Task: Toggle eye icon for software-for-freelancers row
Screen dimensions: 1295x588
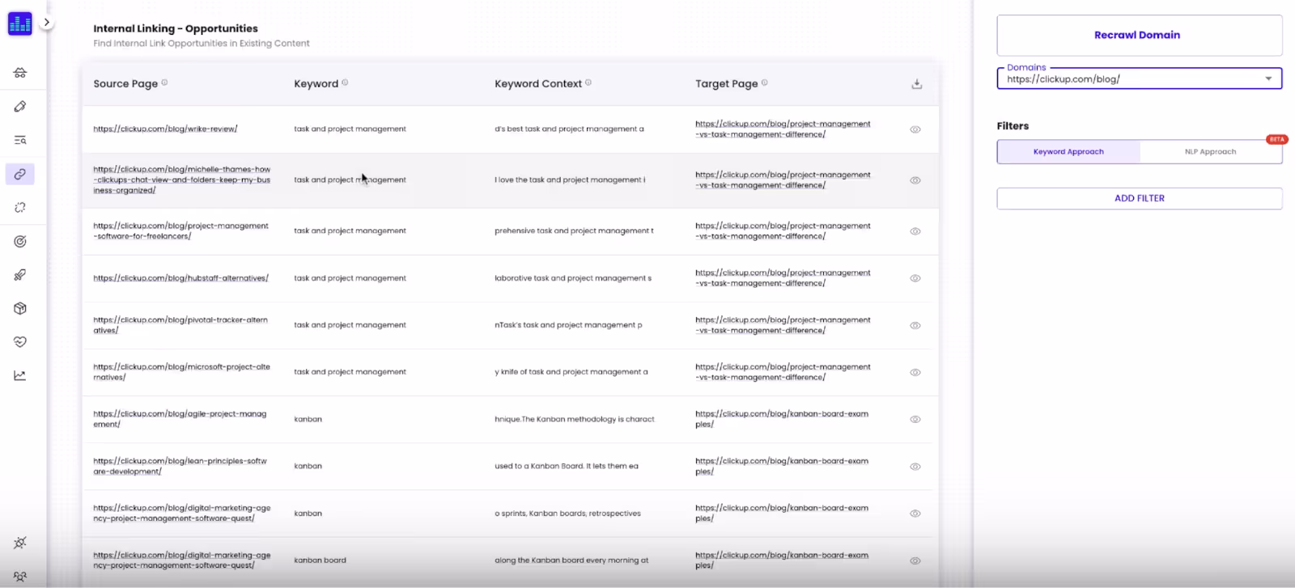Action: [x=915, y=231]
